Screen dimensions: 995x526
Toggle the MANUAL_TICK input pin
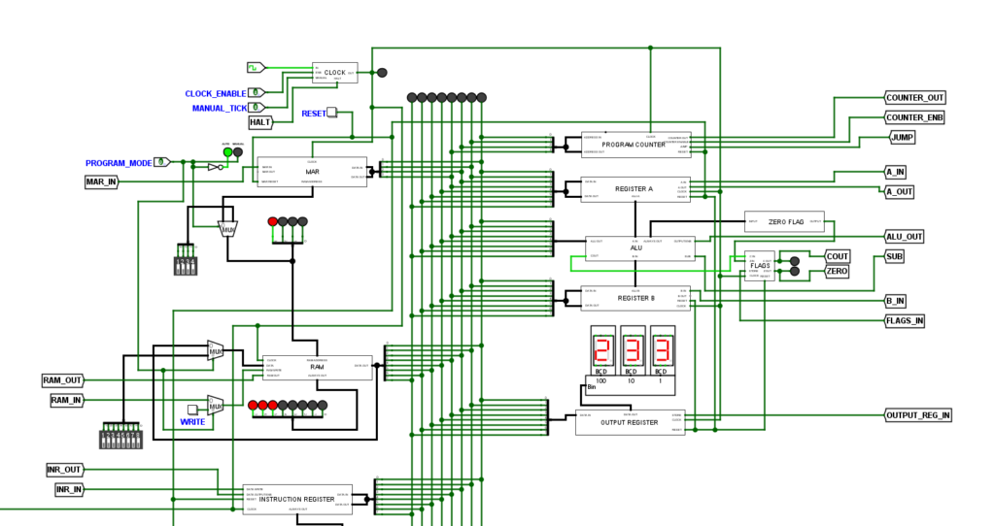point(257,108)
